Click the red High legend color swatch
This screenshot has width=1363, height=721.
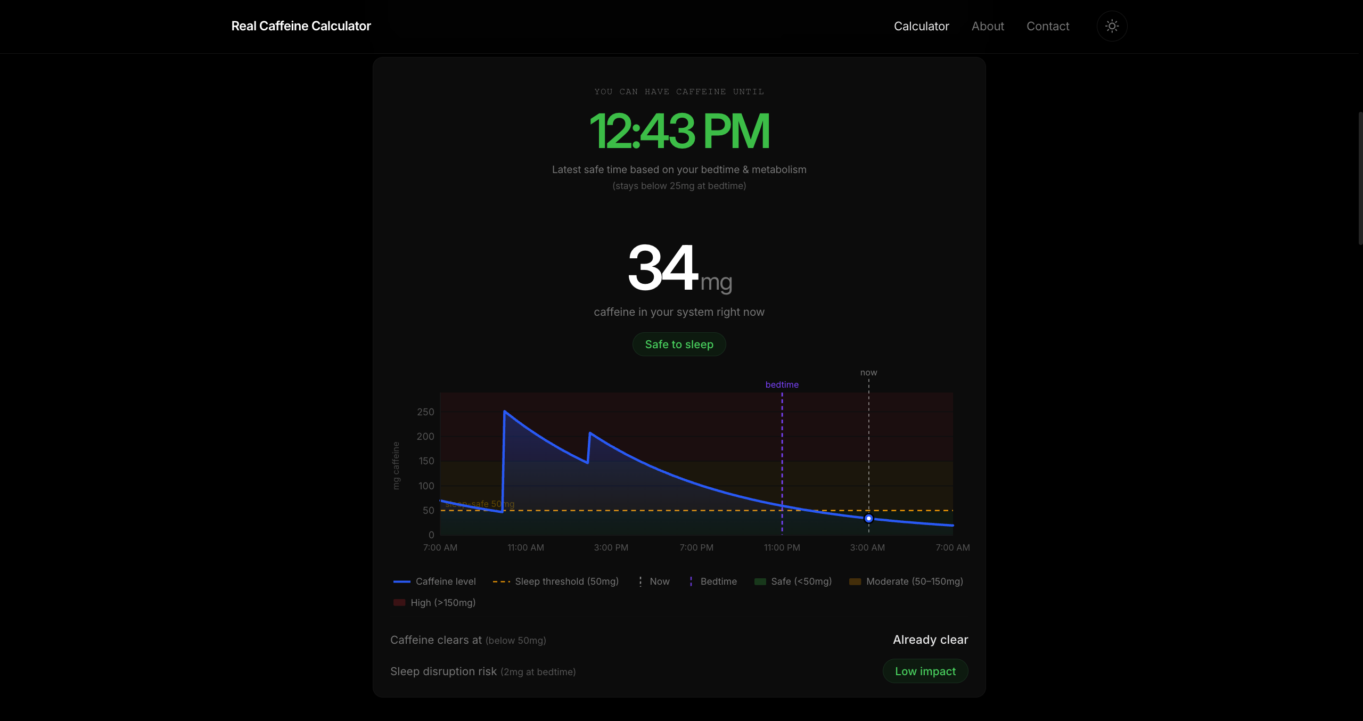[x=399, y=602]
